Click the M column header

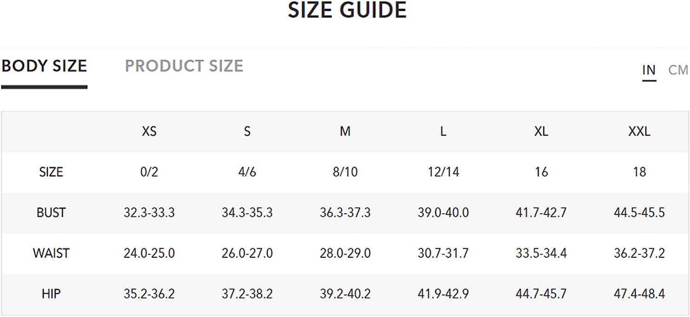[x=345, y=132]
